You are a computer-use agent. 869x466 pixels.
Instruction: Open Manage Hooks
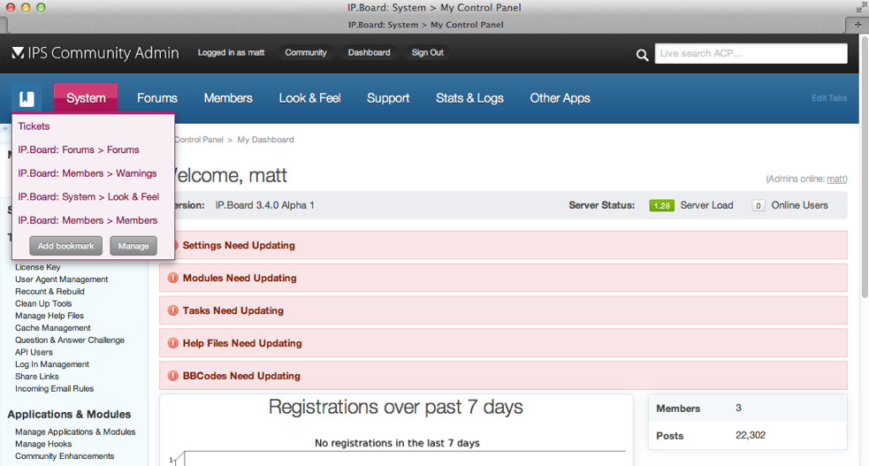pos(43,445)
